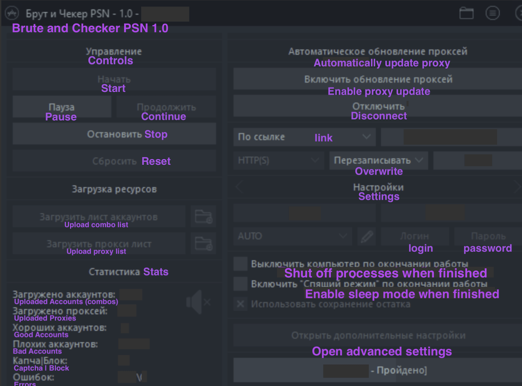Click folder icon beside the accounts list loader
This screenshot has height=386, width=522.
tap(203, 217)
